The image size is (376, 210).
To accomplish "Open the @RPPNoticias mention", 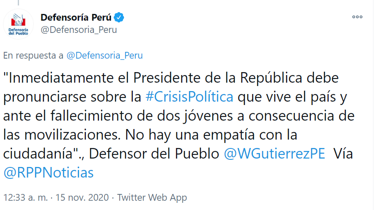I will 49,173.
